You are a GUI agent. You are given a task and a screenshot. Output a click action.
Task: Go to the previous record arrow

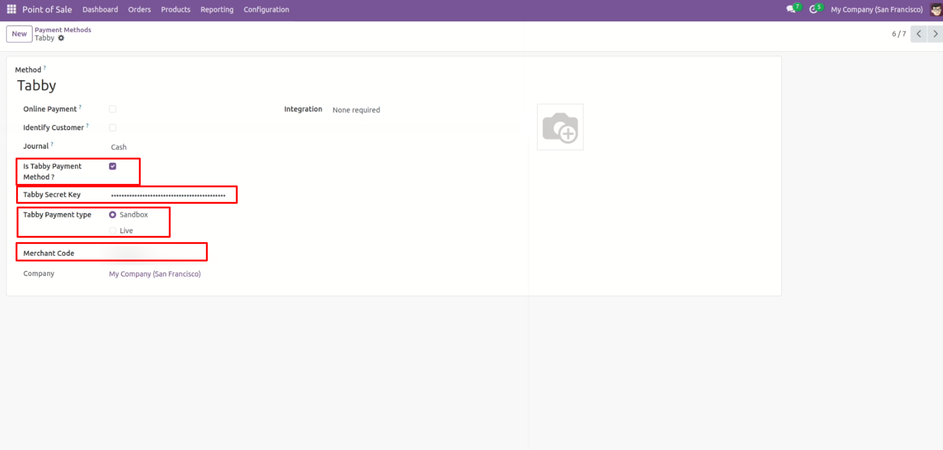[919, 34]
